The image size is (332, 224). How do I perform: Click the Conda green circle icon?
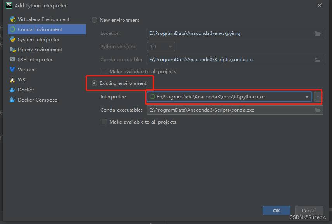click(12, 29)
